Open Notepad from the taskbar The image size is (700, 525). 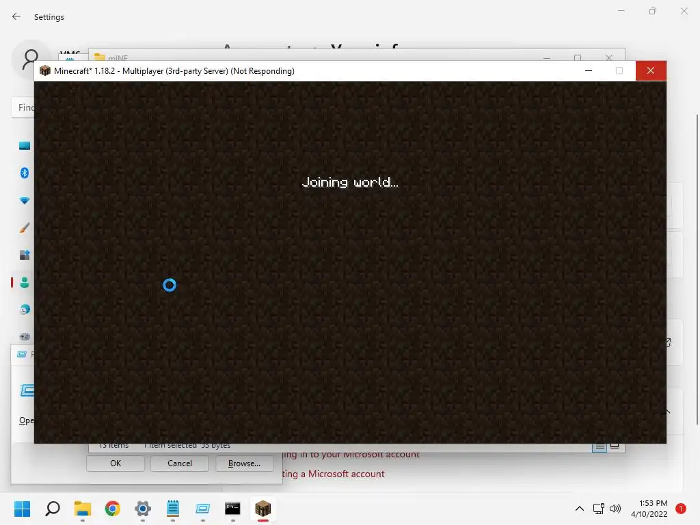[173, 509]
